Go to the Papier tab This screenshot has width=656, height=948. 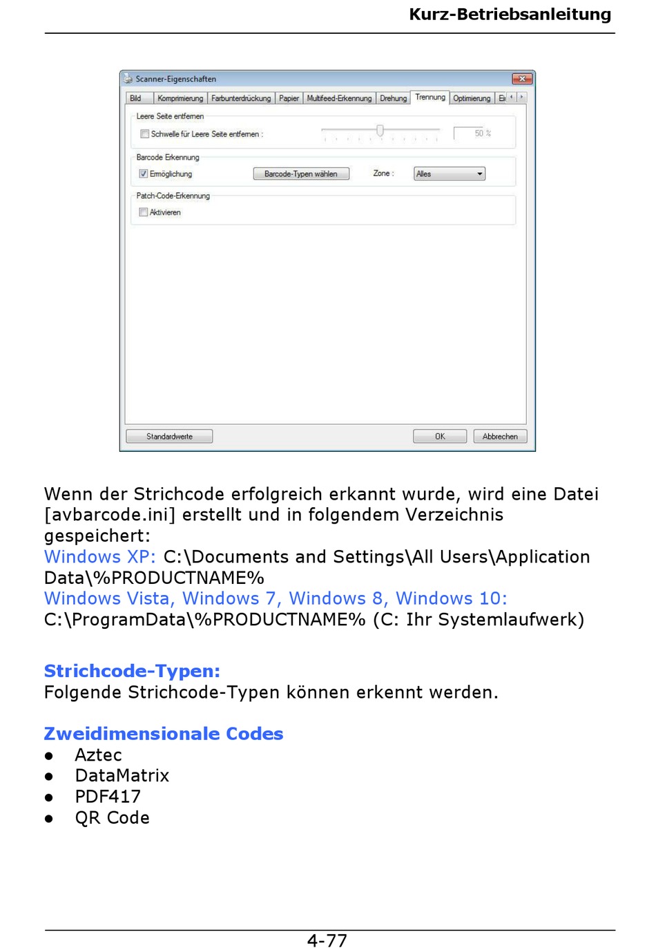pos(289,98)
